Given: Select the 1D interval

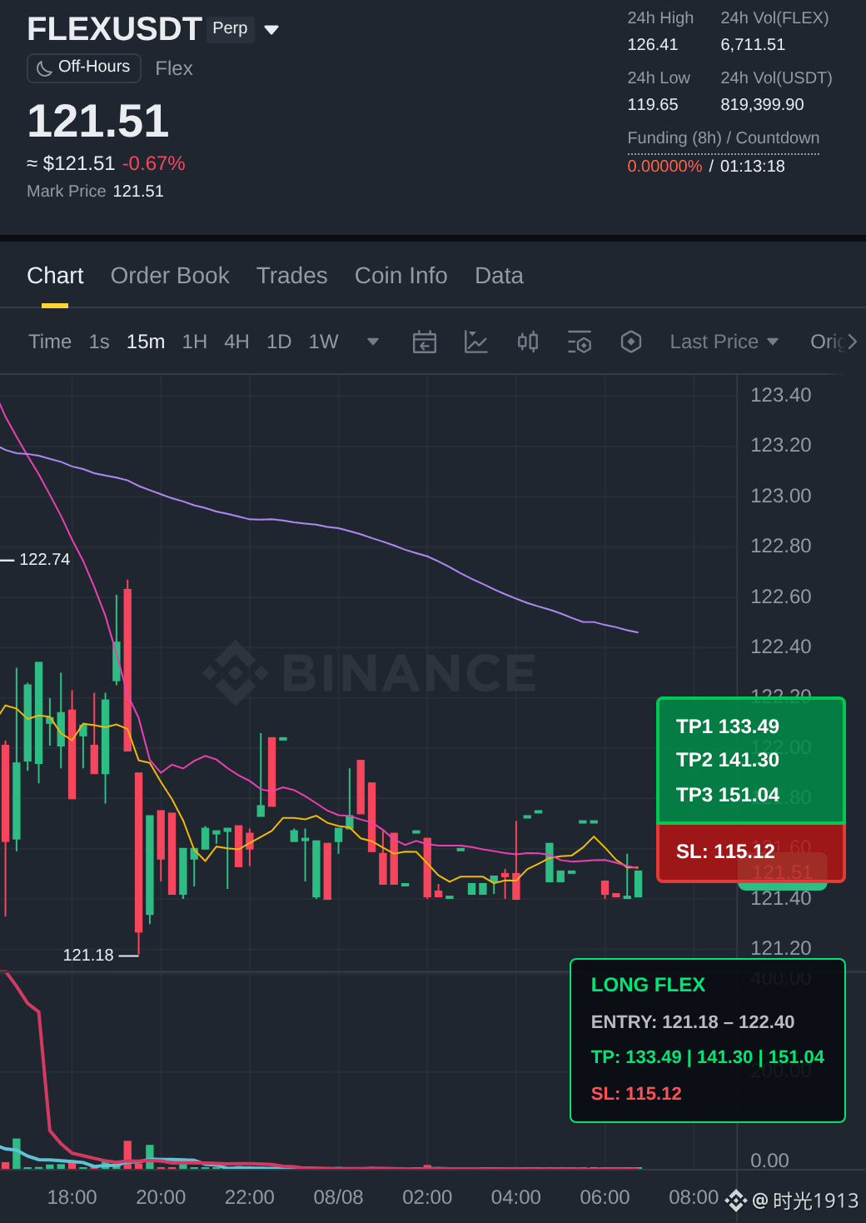Looking at the screenshot, I should (279, 342).
